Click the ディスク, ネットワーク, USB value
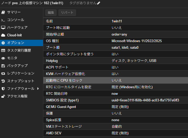Screen dimensions: 188x138 point(134,61)
